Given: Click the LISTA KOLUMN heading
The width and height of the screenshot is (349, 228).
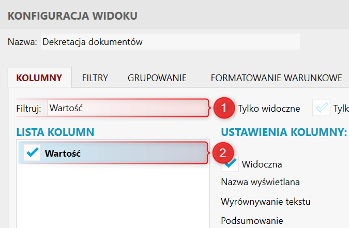Looking at the screenshot, I should 55,132.
